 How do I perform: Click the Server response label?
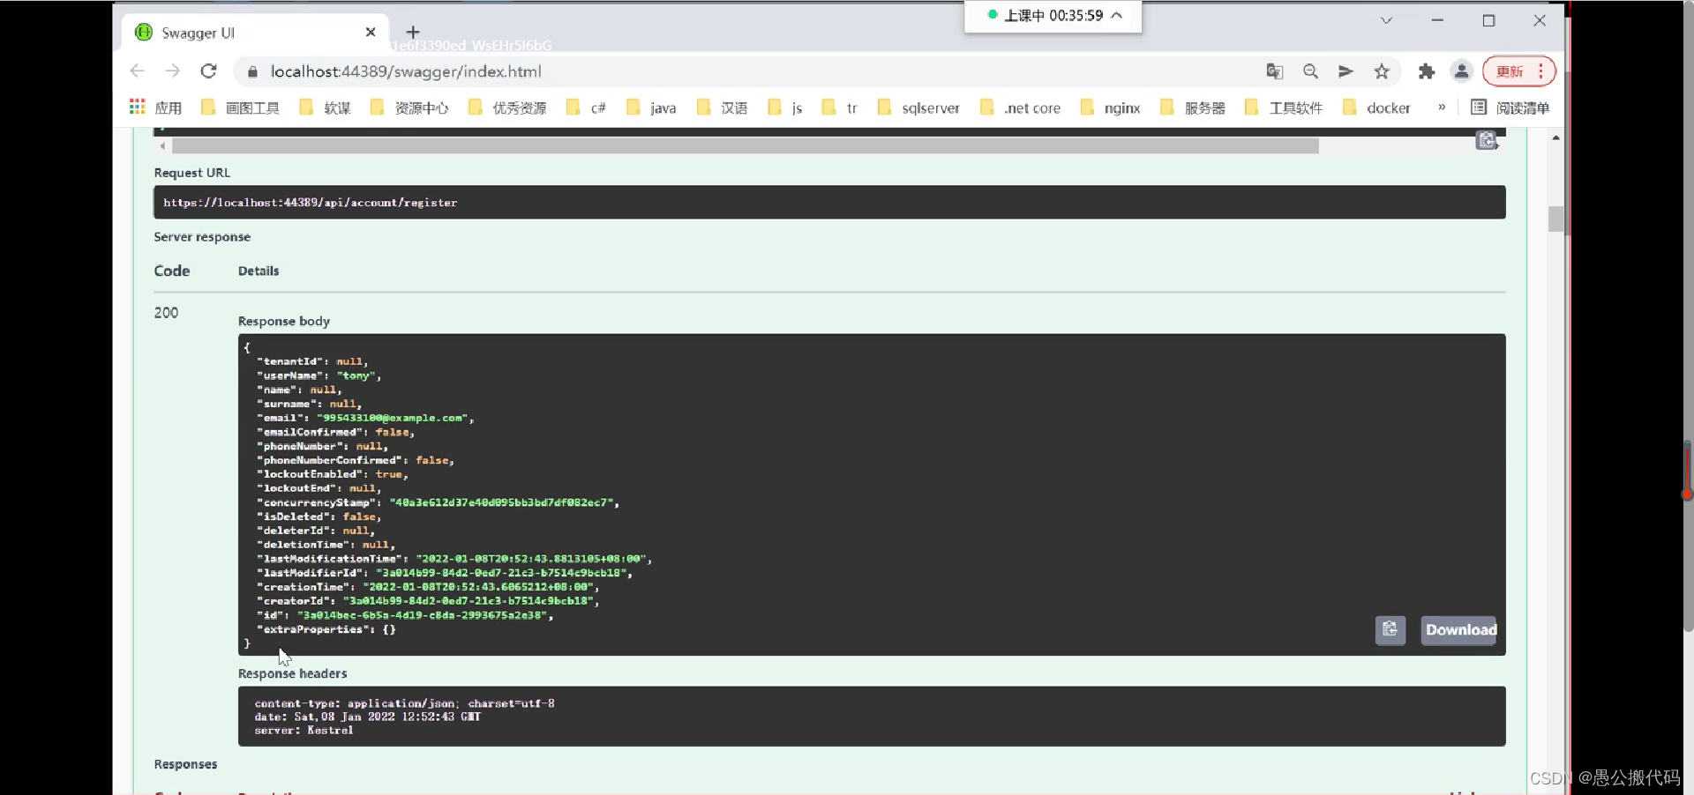(x=202, y=237)
